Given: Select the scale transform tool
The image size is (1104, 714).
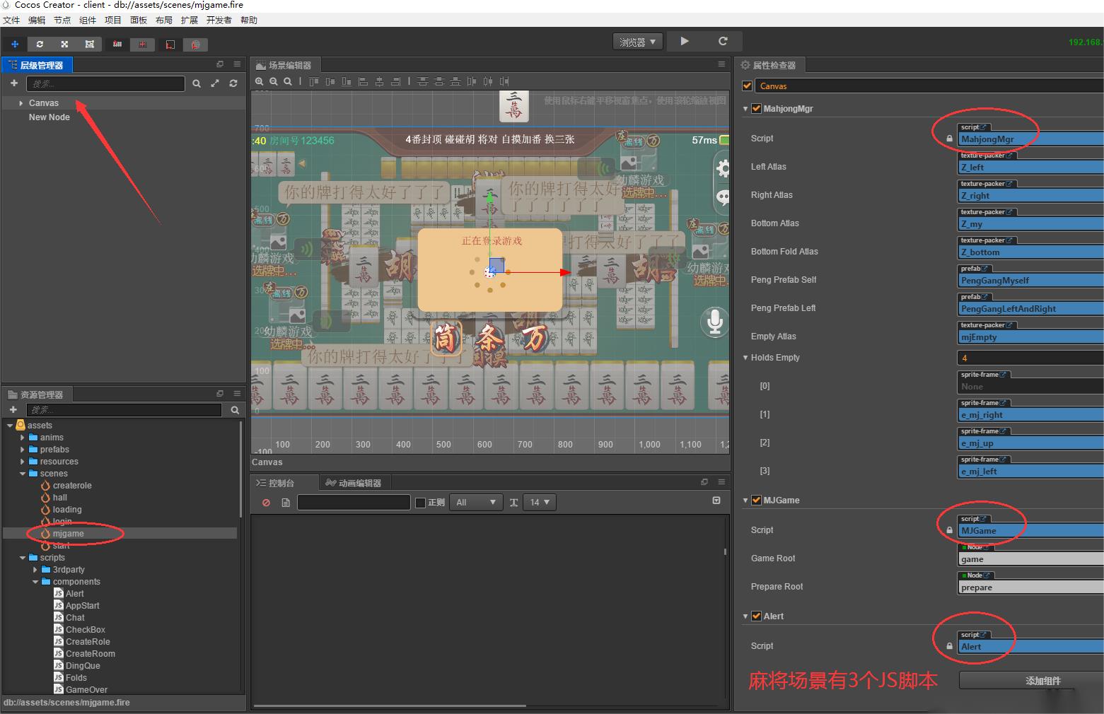Looking at the screenshot, I should point(64,44).
